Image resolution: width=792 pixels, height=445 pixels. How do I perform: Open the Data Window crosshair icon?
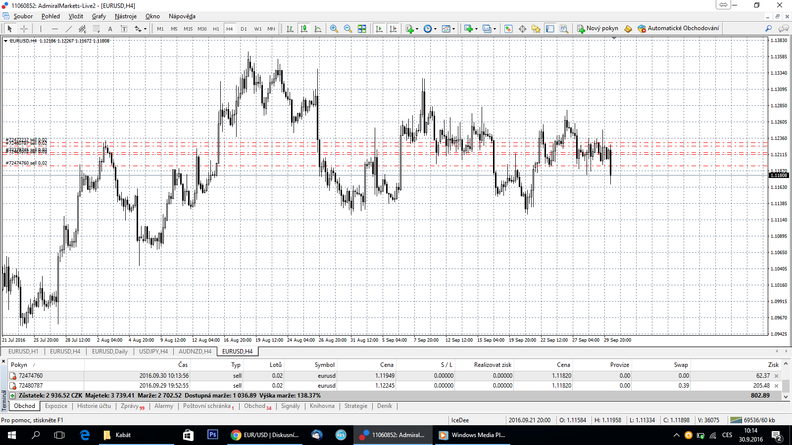(x=522, y=29)
